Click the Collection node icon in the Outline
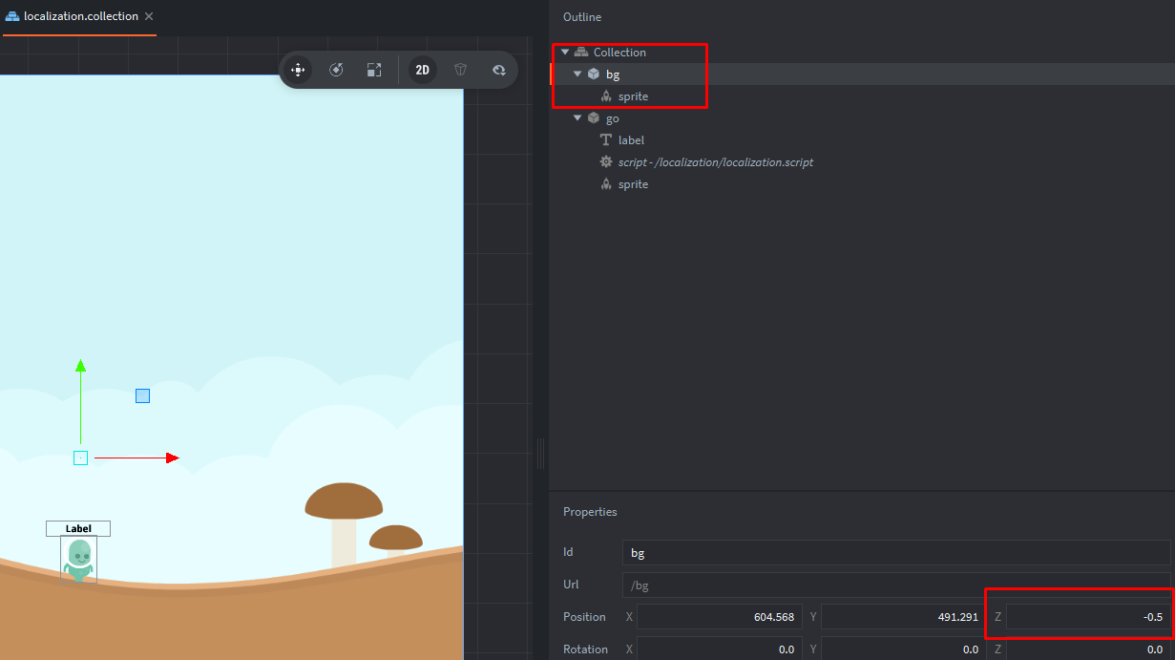 tap(581, 53)
